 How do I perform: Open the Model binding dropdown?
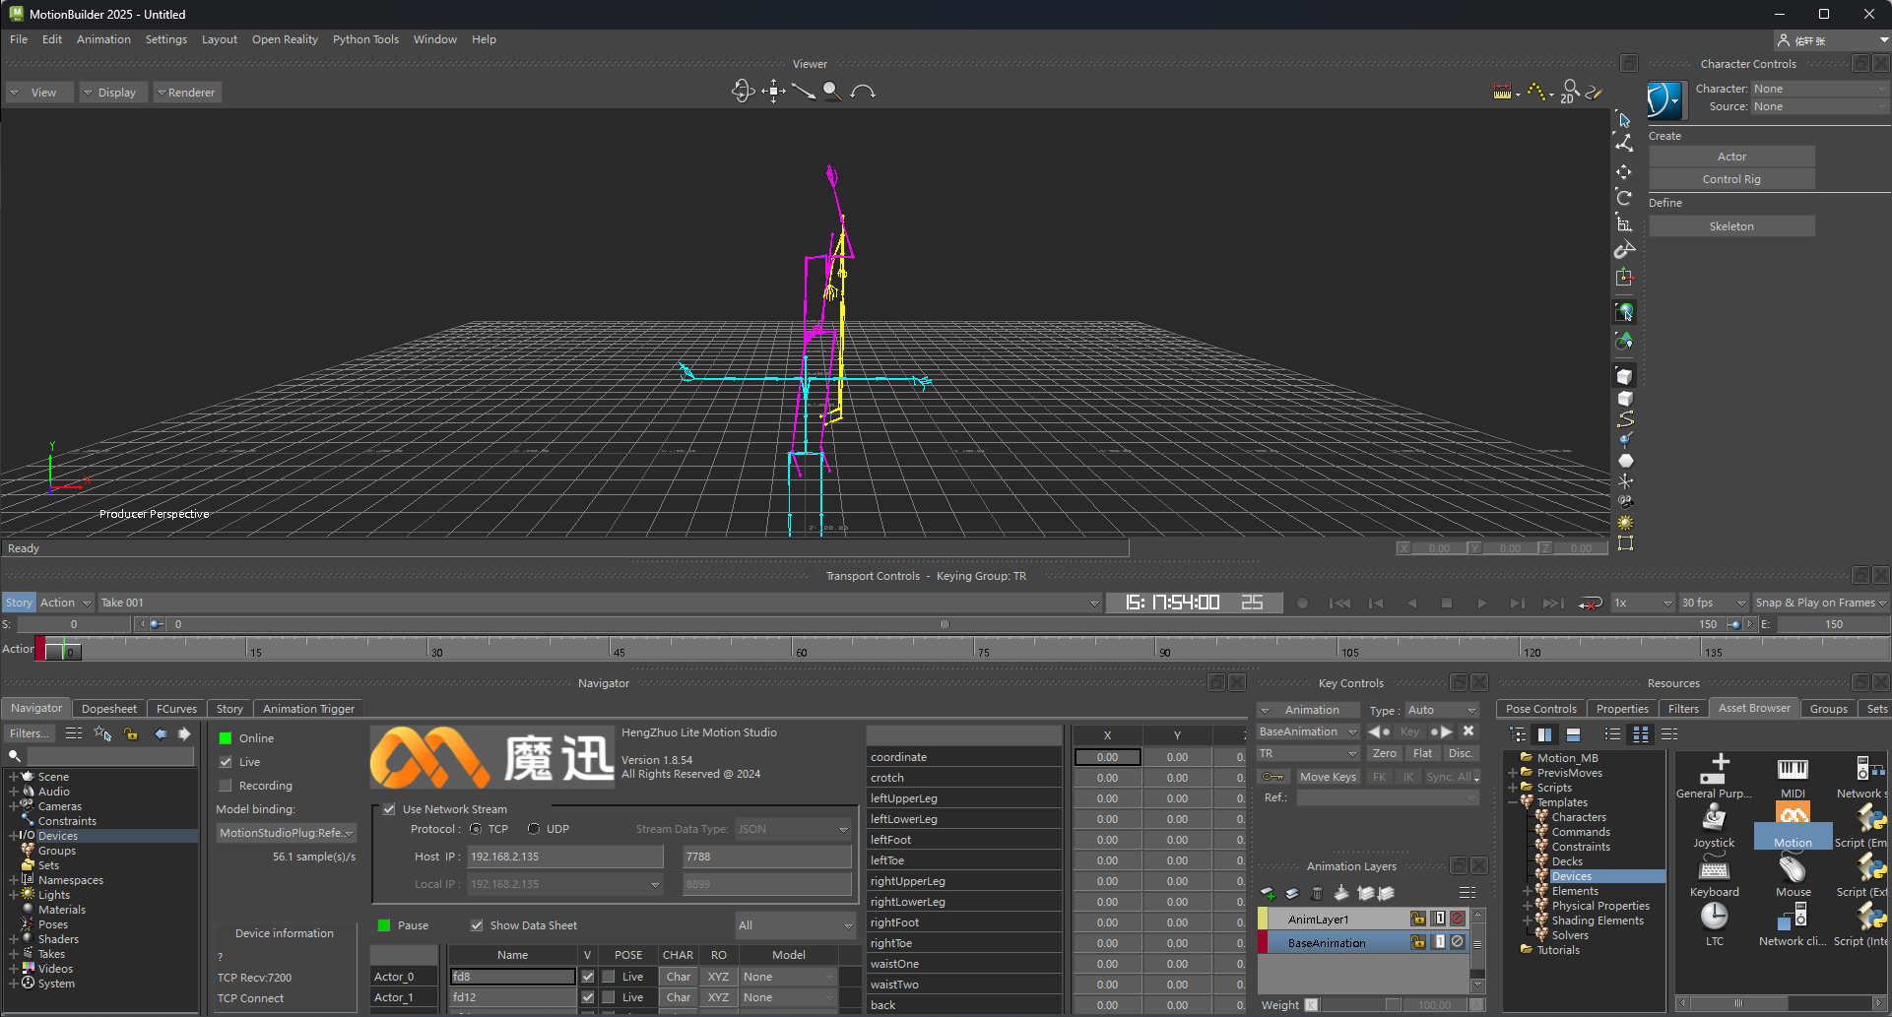coord(286,833)
